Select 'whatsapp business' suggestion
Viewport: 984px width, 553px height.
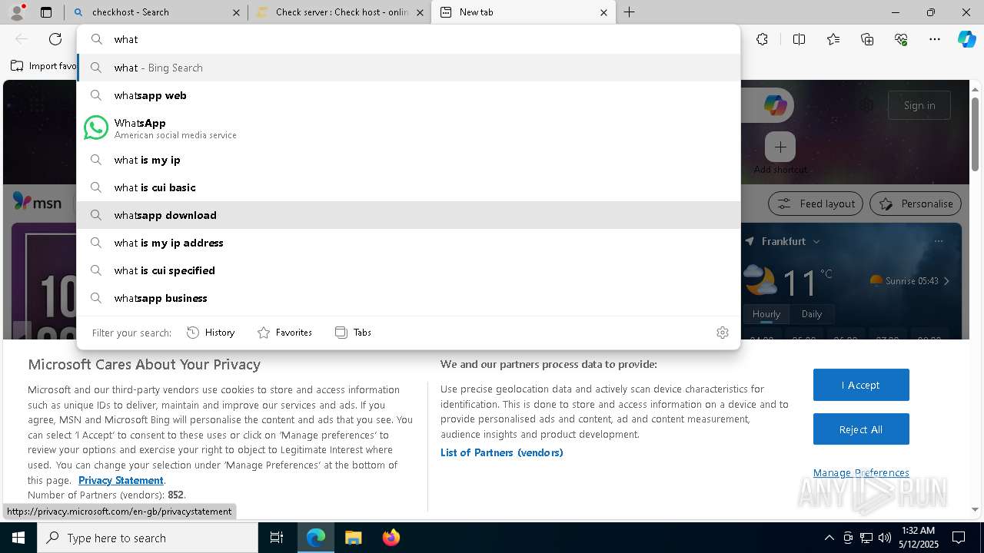[x=408, y=298]
